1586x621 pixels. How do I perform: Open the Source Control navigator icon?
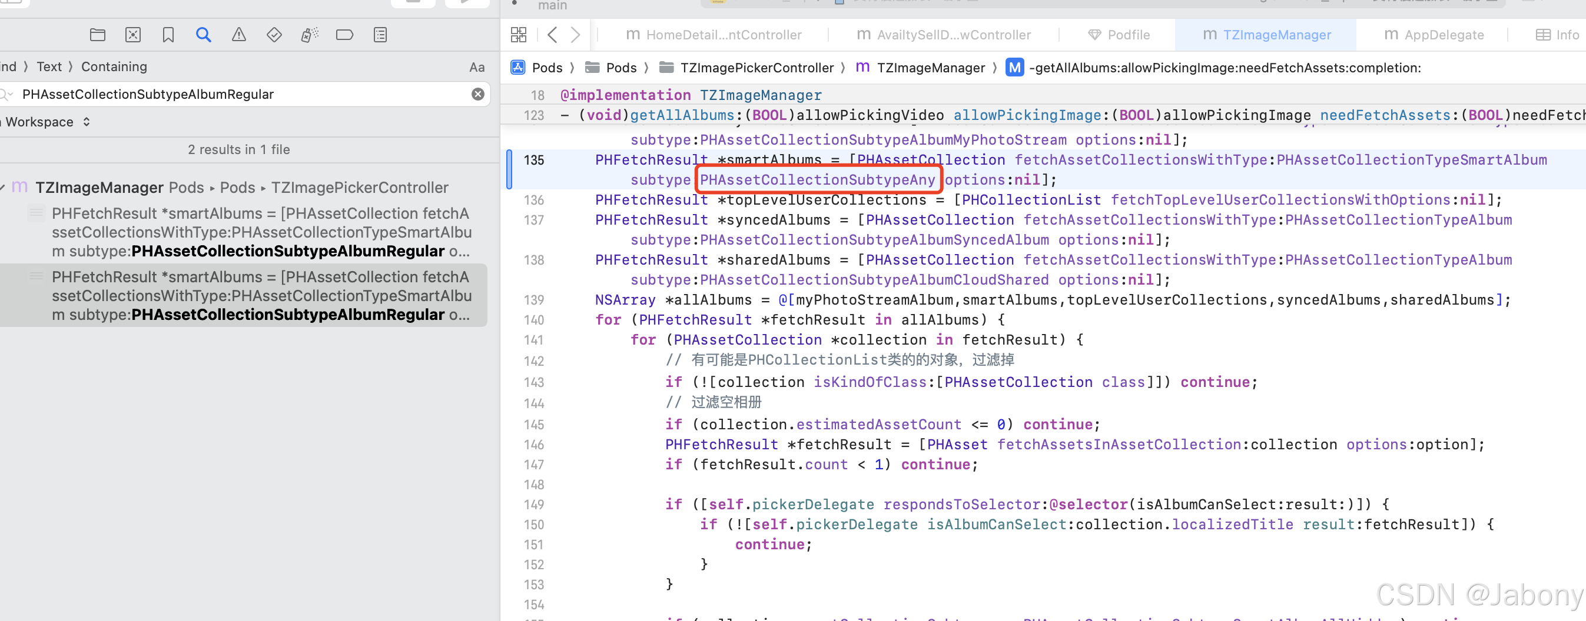coord(133,35)
